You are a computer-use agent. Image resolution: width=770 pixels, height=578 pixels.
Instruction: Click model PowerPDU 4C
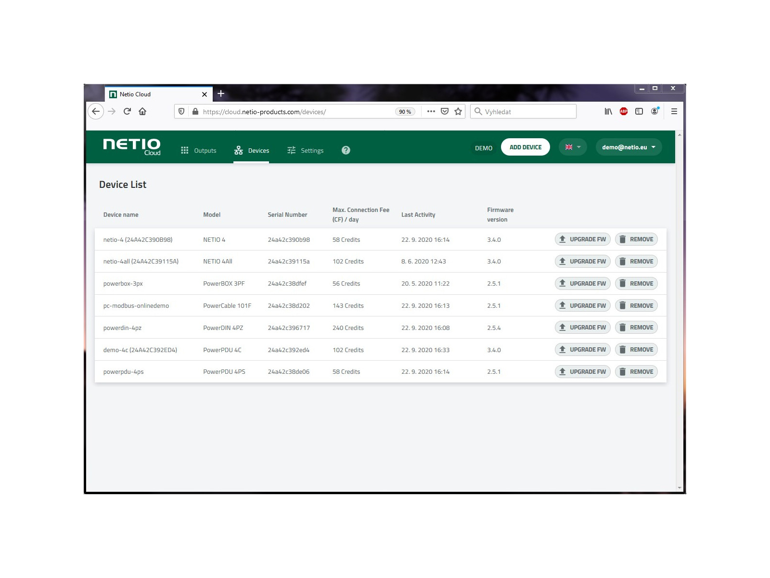click(x=222, y=350)
